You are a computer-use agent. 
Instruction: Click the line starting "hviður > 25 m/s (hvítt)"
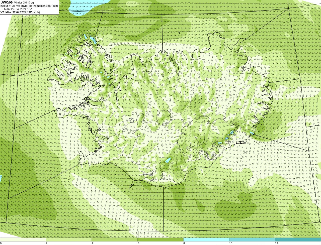coord(29,6)
